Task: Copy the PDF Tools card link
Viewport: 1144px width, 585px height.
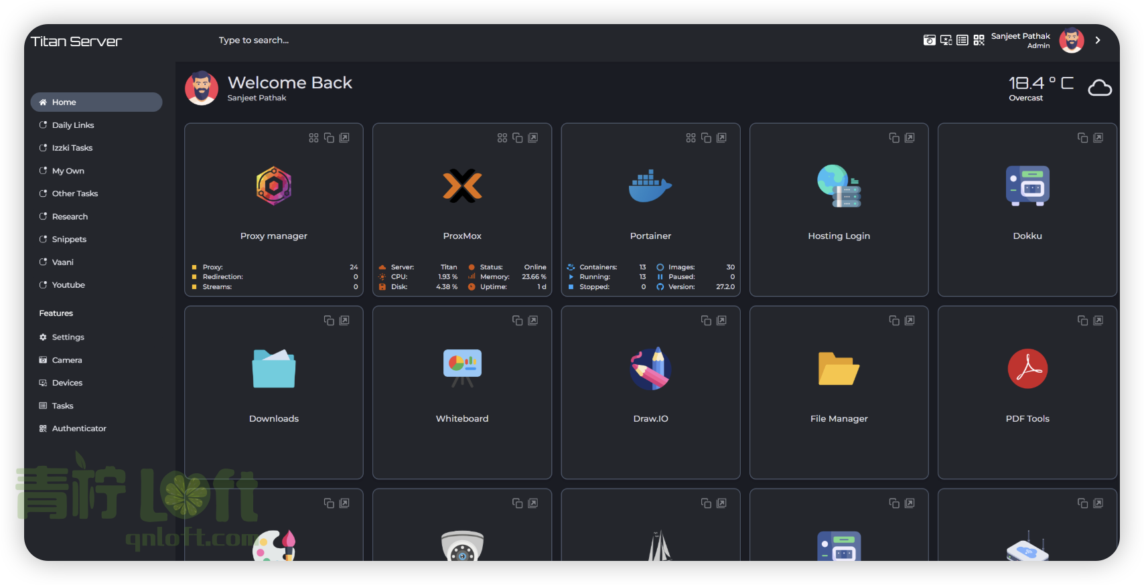Action: pyautogui.click(x=1083, y=321)
